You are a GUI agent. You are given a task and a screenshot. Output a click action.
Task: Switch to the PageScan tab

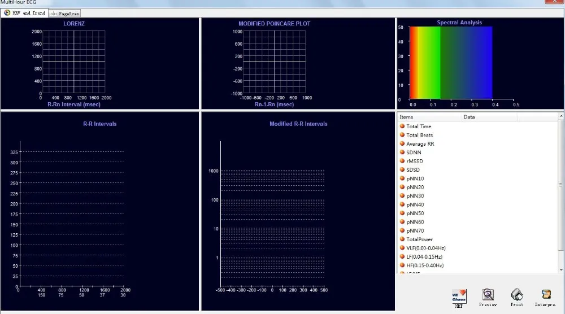pyautogui.click(x=64, y=13)
